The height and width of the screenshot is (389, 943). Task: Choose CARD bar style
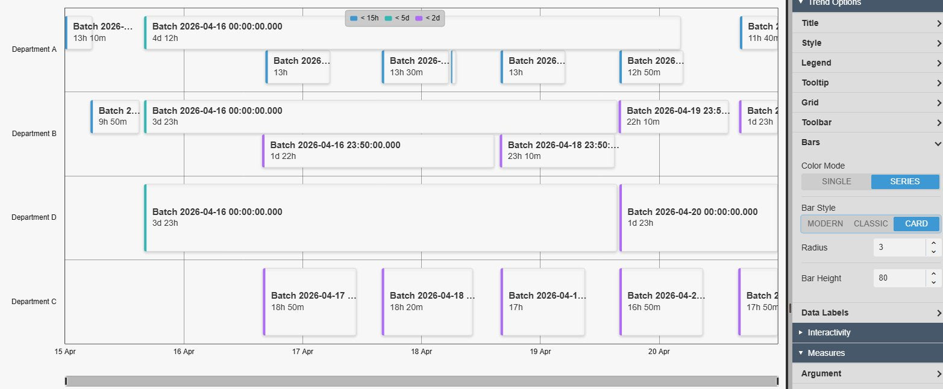pos(916,223)
